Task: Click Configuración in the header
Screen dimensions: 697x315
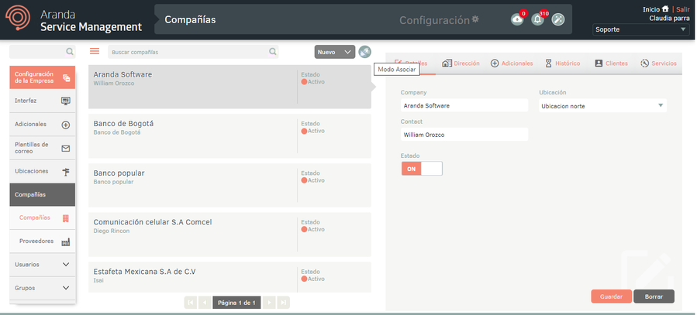Action: click(x=434, y=20)
